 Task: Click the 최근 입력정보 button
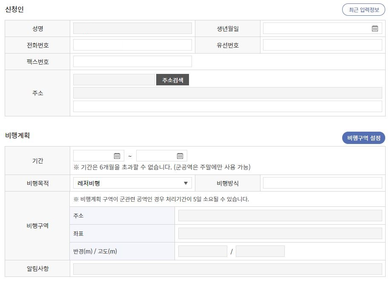coord(363,10)
